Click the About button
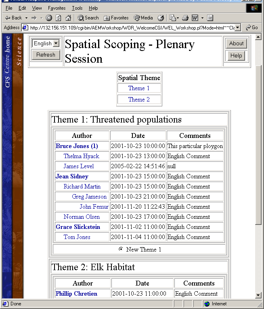 pos(236,43)
